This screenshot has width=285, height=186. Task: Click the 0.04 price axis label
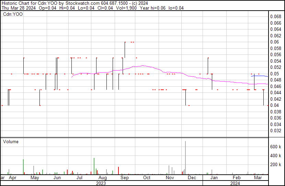coord(274,105)
